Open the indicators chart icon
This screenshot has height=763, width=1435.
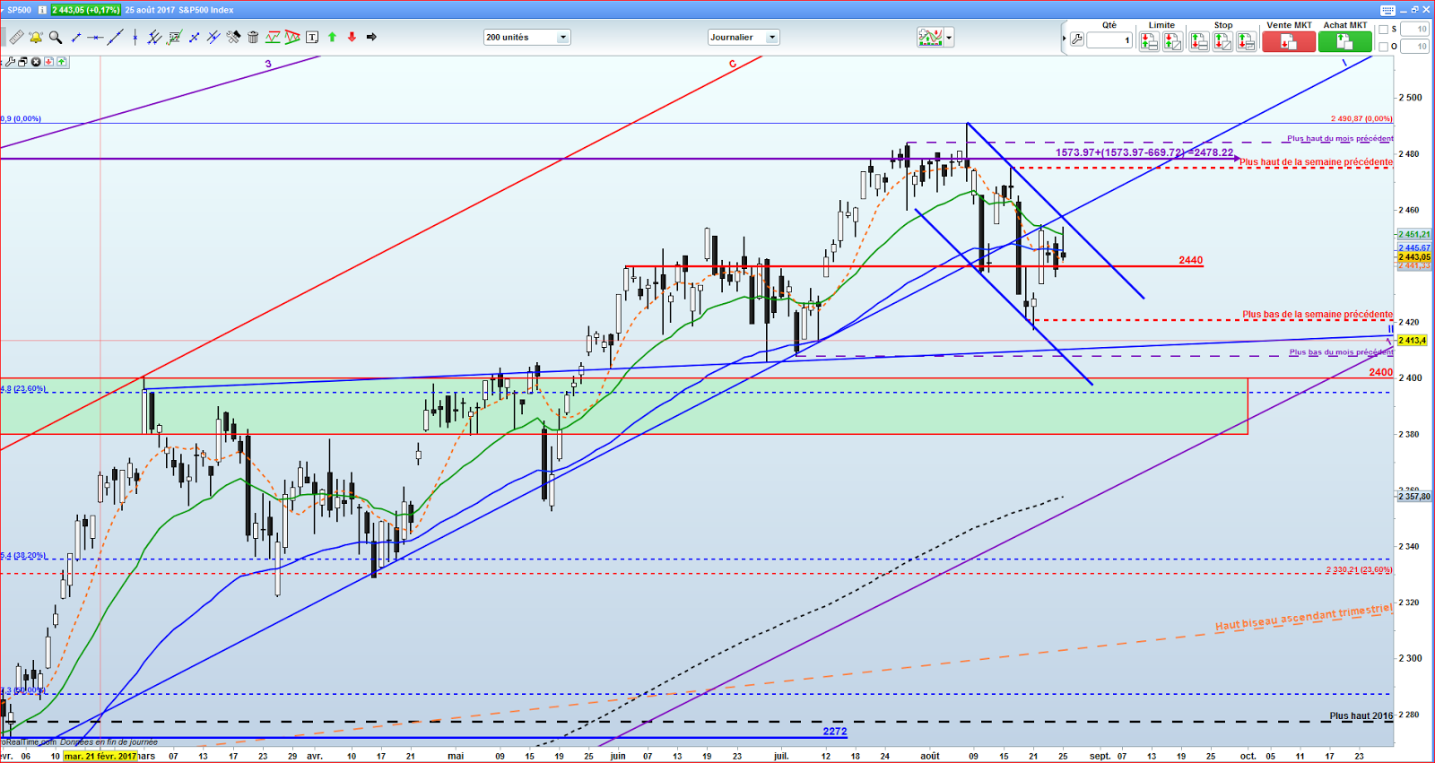pos(929,37)
